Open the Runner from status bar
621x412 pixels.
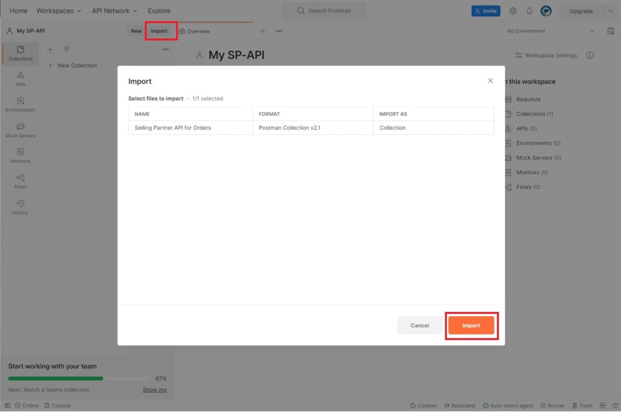(552, 405)
